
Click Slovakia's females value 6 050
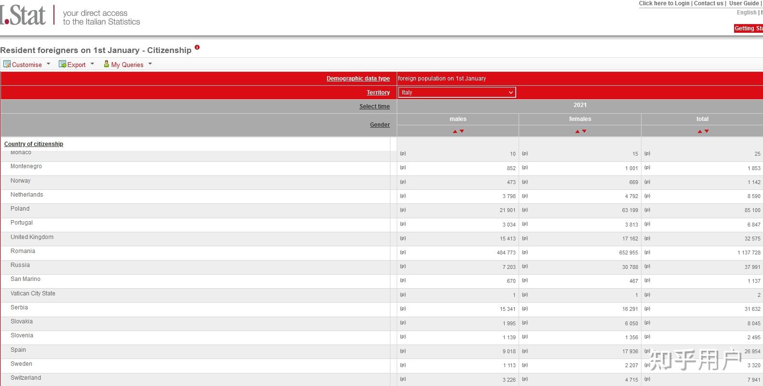(631, 323)
